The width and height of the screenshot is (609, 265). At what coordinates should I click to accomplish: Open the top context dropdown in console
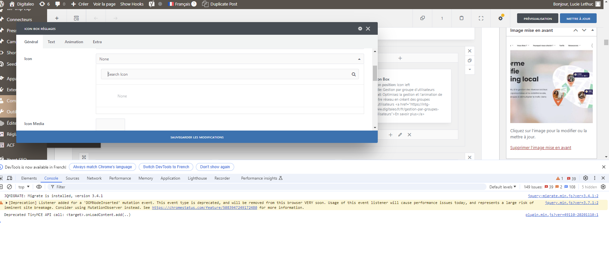(x=24, y=187)
